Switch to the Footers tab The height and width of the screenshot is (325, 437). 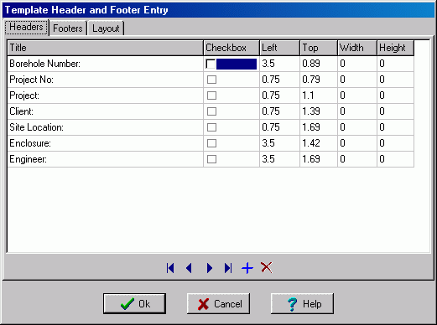pyautogui.click(x=68, y=28)
